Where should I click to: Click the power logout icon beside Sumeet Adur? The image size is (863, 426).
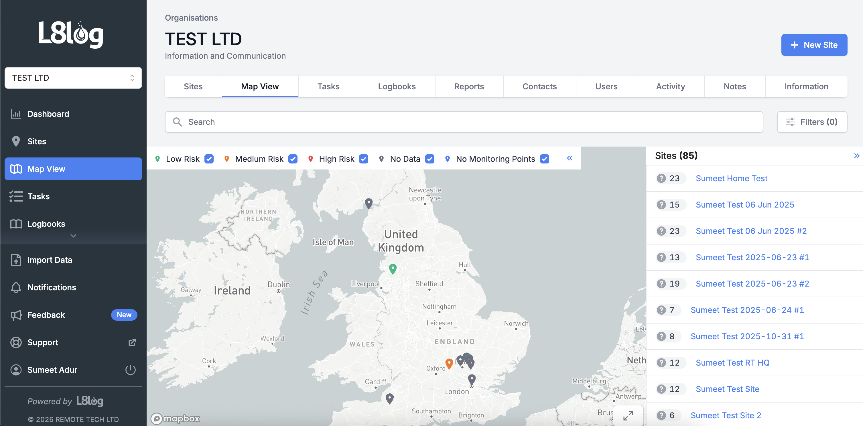[130, 370]
